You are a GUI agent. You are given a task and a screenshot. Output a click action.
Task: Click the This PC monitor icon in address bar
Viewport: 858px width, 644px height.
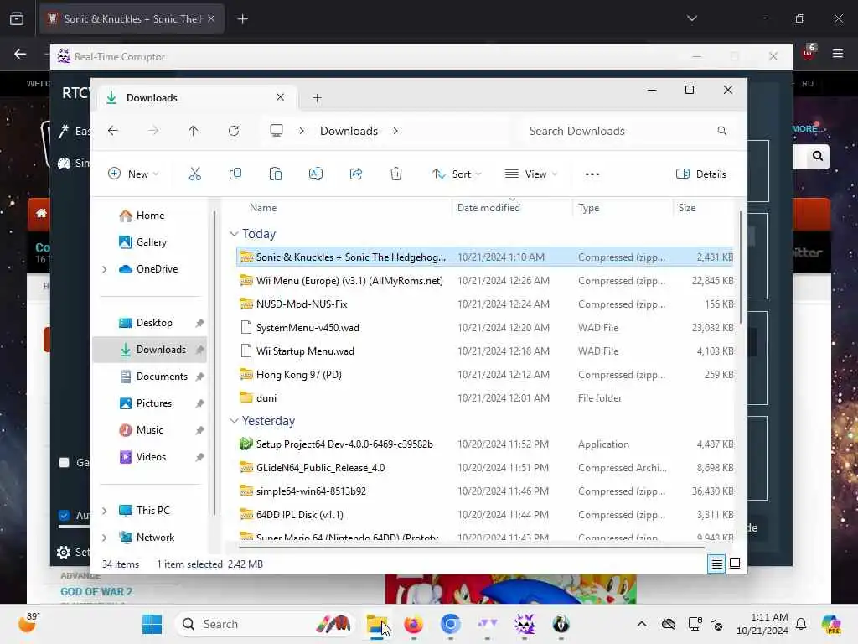(x=277, y=130)
